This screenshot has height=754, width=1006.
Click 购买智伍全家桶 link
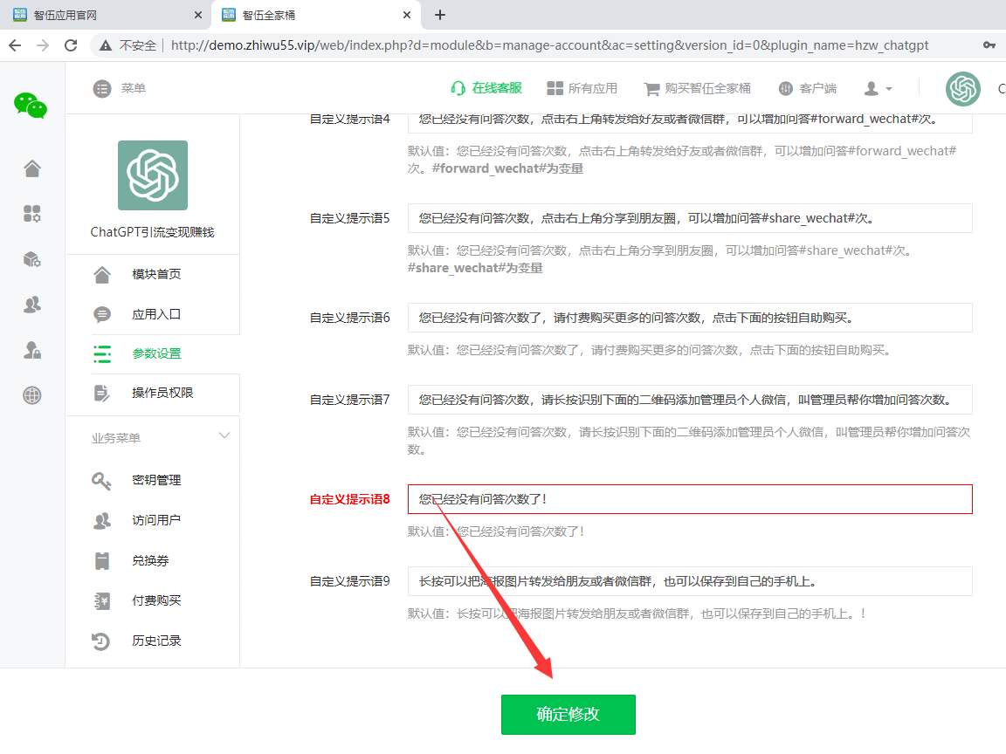[x=698, y=88]
